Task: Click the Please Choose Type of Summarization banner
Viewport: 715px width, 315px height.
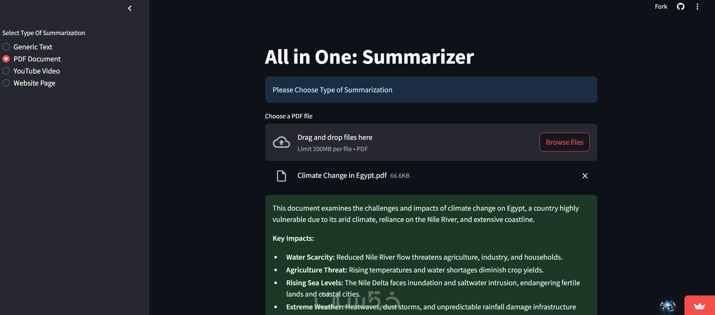Action: coord(431,90)
